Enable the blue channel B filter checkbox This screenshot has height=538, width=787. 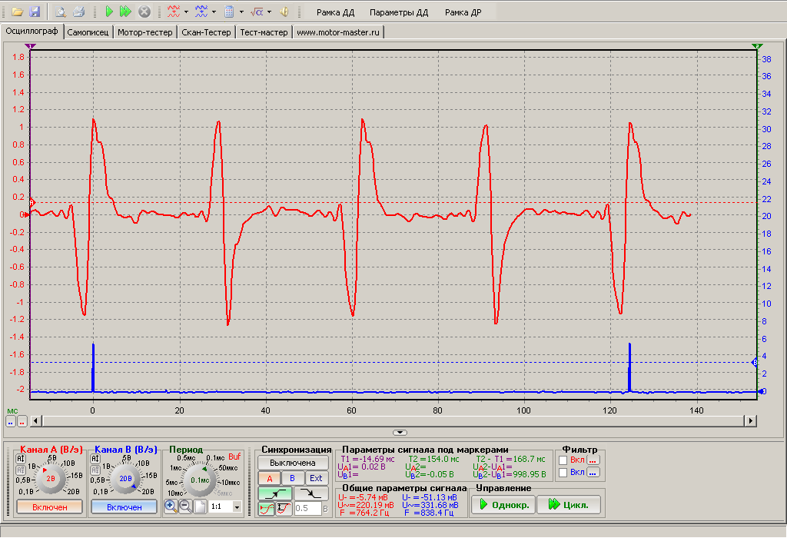click(563, 473)
